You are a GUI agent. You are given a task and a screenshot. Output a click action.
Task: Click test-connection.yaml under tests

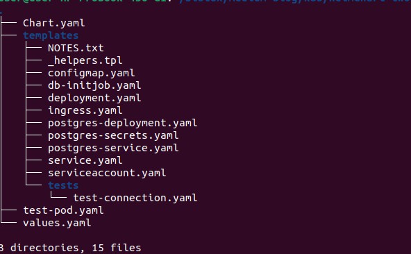pos(135,198)
